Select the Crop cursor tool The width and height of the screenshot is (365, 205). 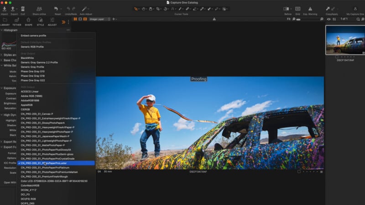(x=158, y=9)
